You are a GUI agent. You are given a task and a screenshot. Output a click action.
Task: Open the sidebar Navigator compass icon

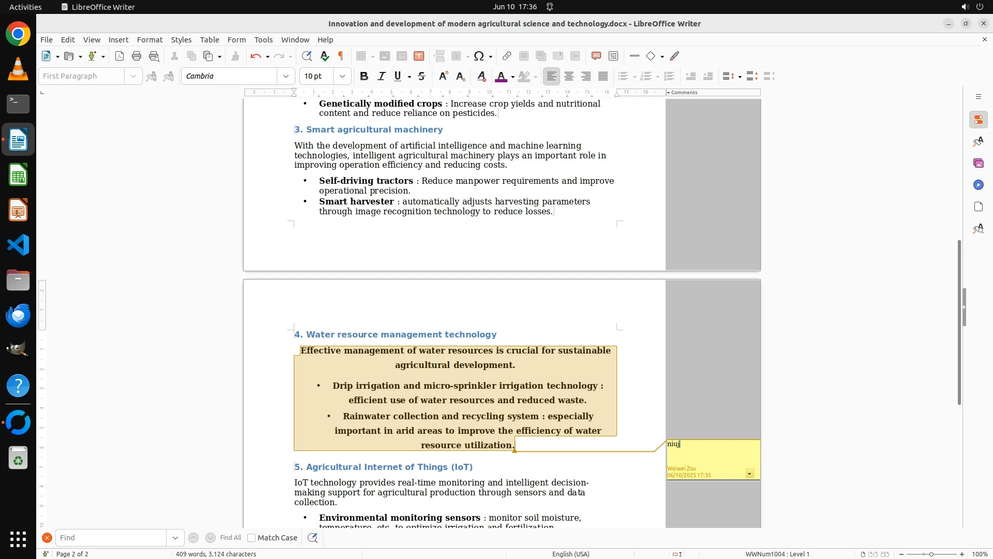[x=978, y=185]
